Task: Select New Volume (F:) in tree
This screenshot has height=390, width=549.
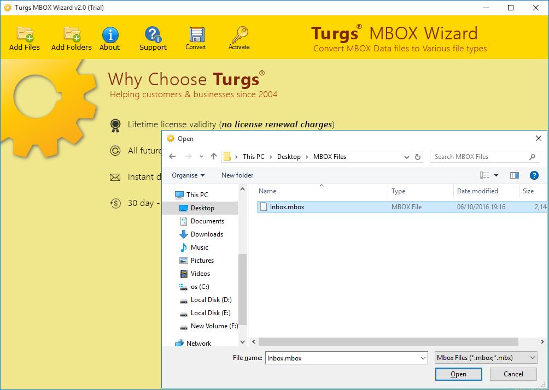Action: point(214,326)
